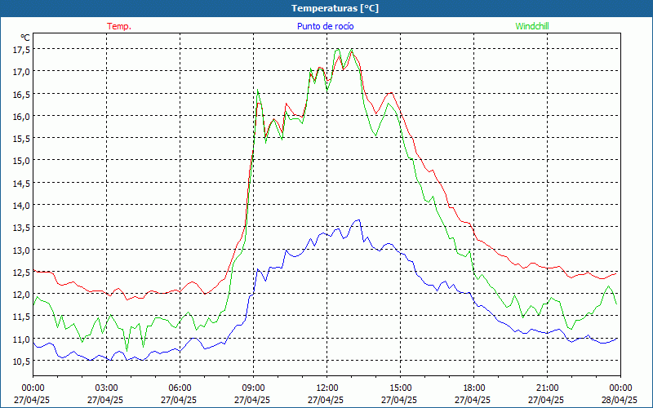Click the 17,5 y-axis label

coord(21,50)
